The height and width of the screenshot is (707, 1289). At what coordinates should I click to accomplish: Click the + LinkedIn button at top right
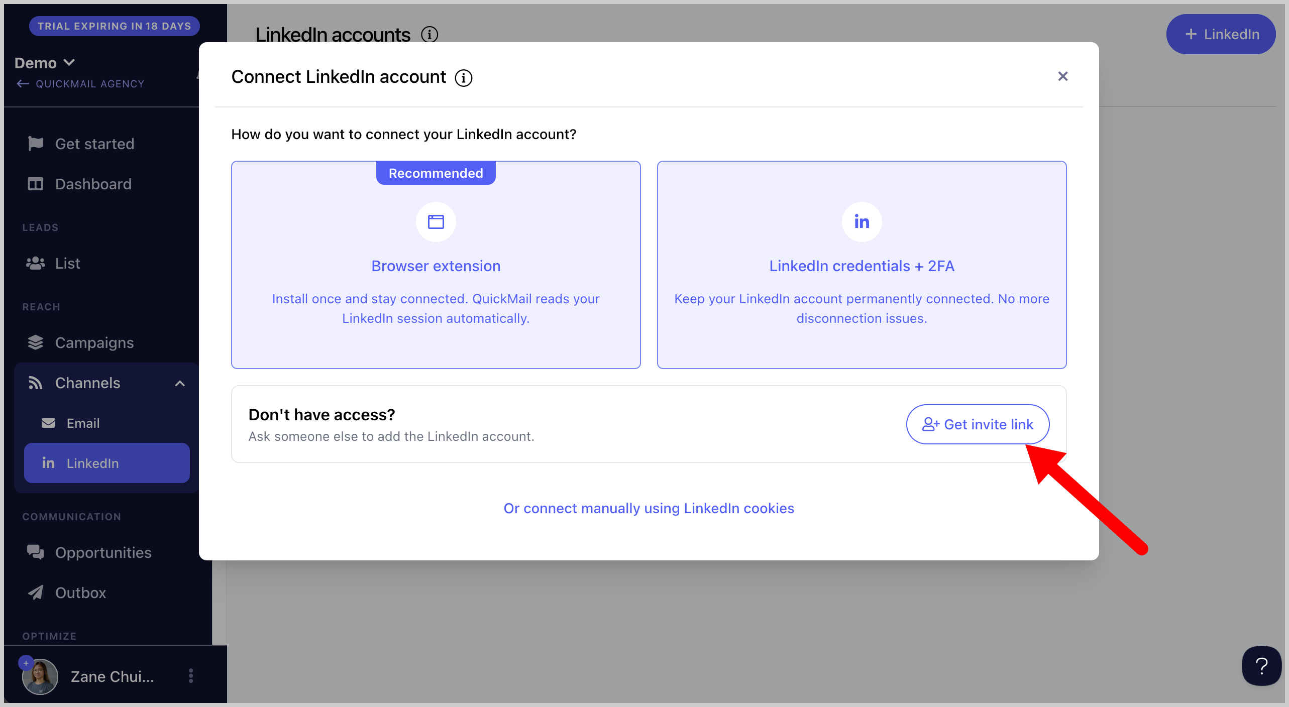pos(1221,34)
